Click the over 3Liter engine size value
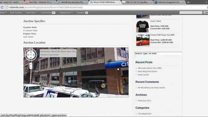The width and height of the screenshot is (208, 117). [28, 37]
